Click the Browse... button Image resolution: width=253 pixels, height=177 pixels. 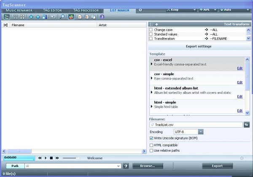147,166
